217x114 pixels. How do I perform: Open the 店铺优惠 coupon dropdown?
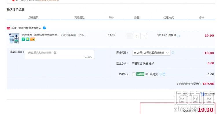(151, 53)
